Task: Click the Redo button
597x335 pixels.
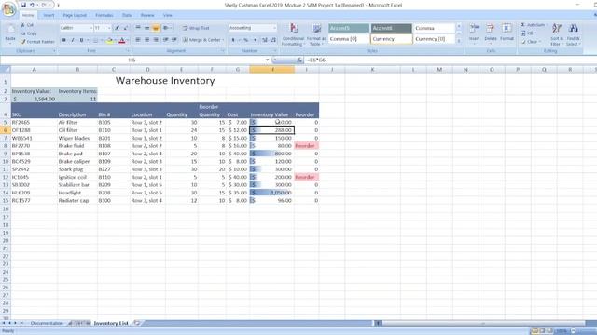Action: point(44,5)
